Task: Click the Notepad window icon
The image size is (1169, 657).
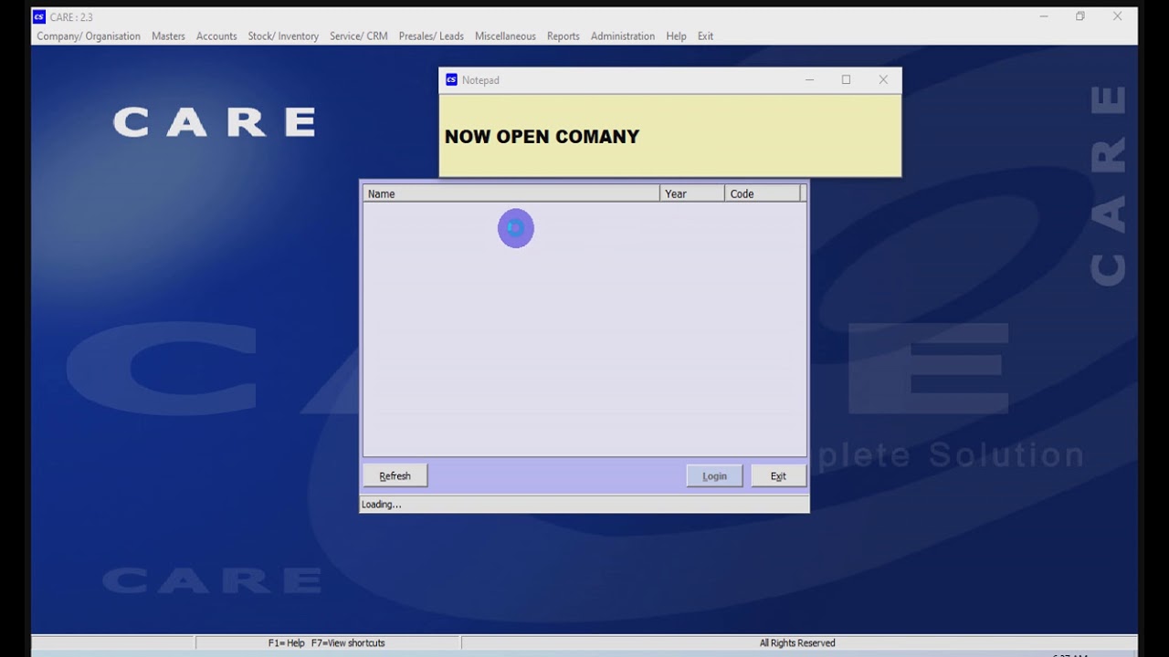Action: click(451, 80)
